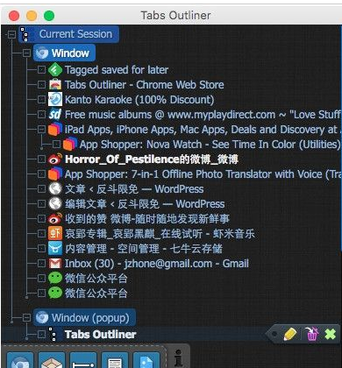Click the orange 虾 Xiami favicon
Viewport: 342px width, 368px height.
click(x=55, y=233)
